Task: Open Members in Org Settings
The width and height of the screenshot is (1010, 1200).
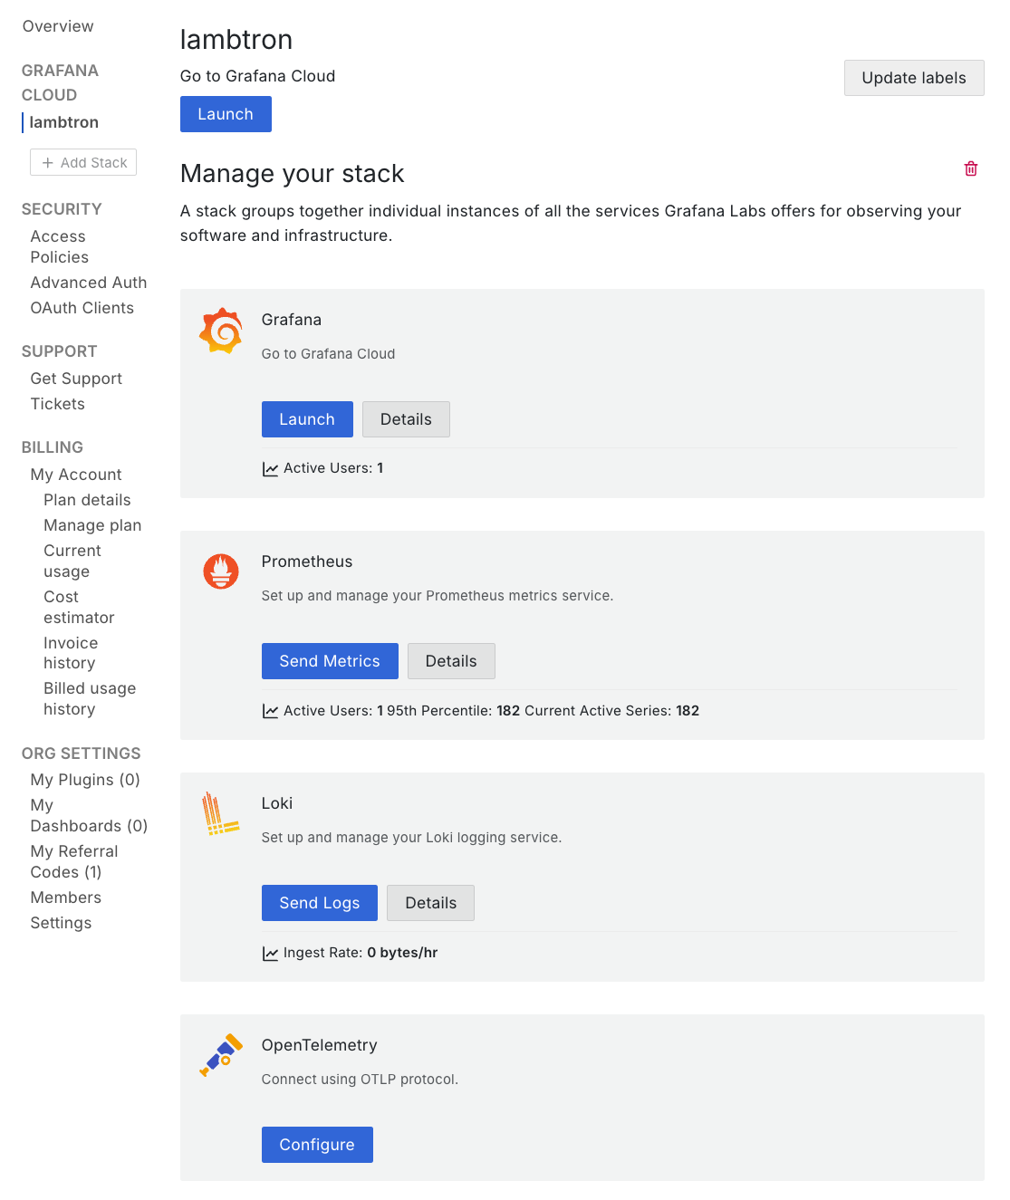Action: 65,898
